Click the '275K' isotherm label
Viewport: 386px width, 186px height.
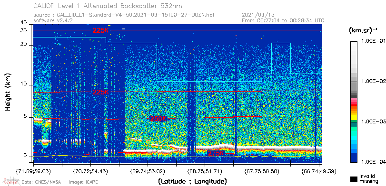(216, 153)
